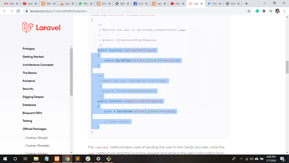The height and width of the screenshot is (163, 289).
Task: Open the Chrome extensions puzzle menu
Action: [264, 11]
